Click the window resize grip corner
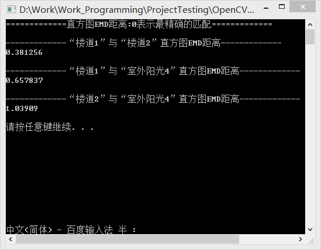Screen dimensions: 321x250 click(311, 241)
